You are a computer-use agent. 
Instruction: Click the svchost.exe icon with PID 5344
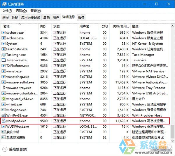pos(3,32)
